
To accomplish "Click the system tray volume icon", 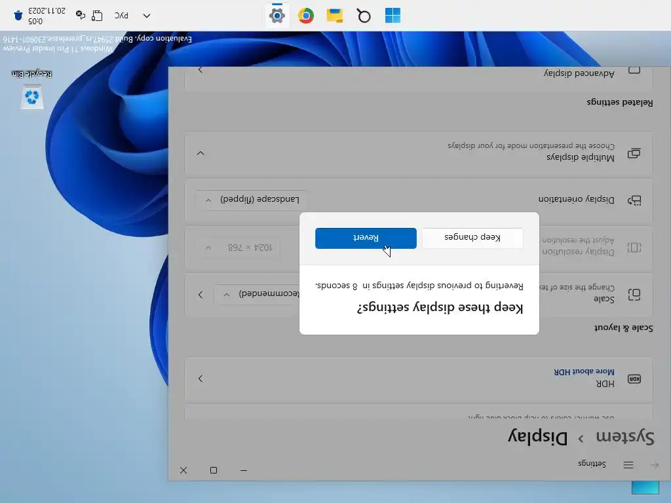I will [x=80, y=16].
